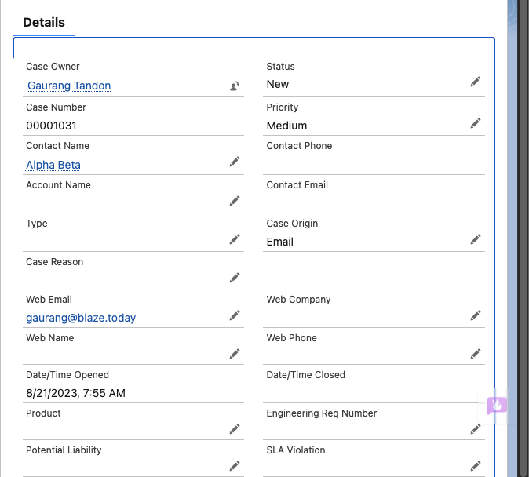Edit Case Reason with pencil icon

coord(235,278)
